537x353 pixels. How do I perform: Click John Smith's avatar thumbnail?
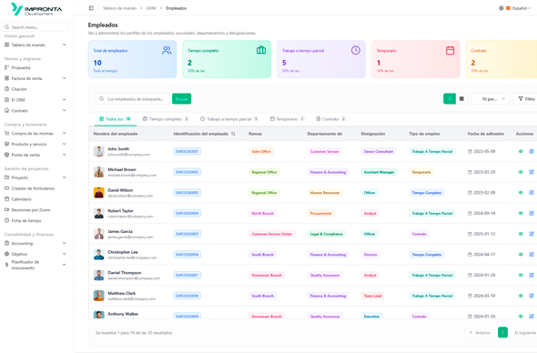tap(99, 151)
